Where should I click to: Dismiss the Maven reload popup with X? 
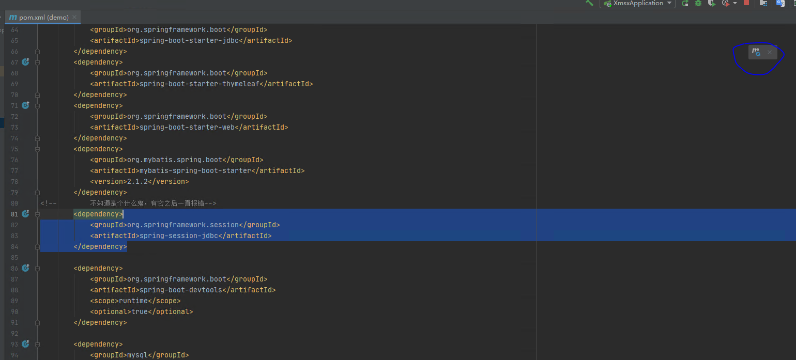click(x=770, y=52)
